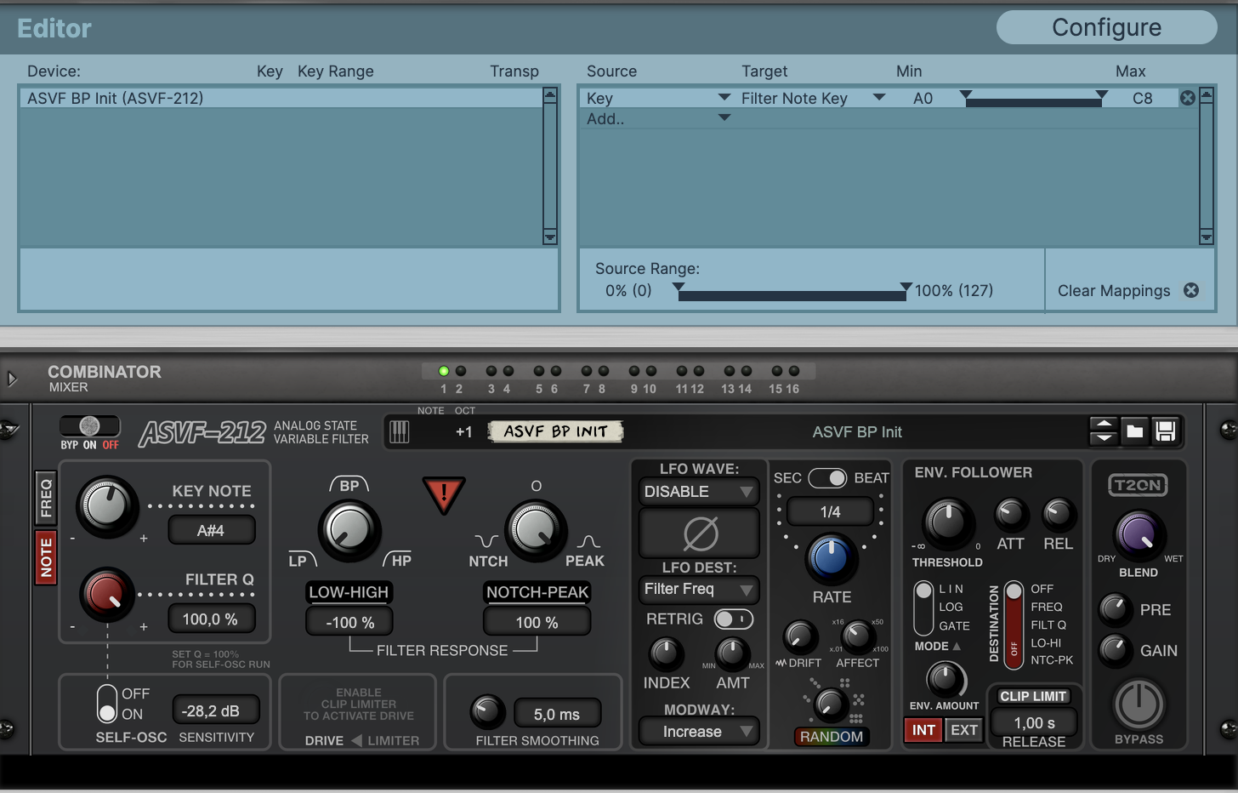Click the keyboard icon next to patch name
The height and width of the screenshot is (793, 1238).
coord(400,432)
